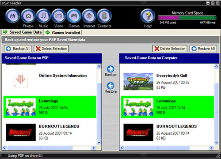Click the Computer list scroll up arrow
Screen dimensions: 221x159
[217, 66]
